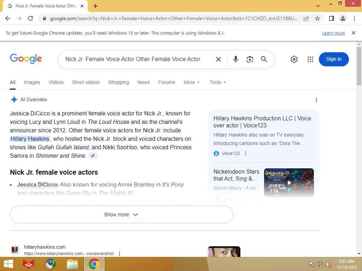The width and height of the screenshot is (362, 271).
Task: Go back to the previous page
Action: (x=8, y=18)
